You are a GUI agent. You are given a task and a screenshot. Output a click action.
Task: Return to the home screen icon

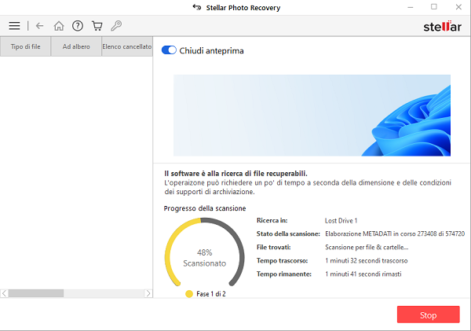point(59,26)
